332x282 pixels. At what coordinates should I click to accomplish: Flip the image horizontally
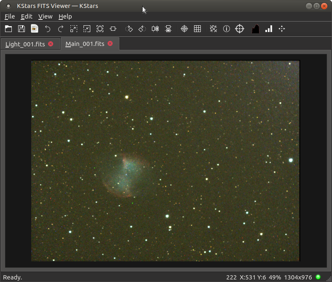(155, 29)
